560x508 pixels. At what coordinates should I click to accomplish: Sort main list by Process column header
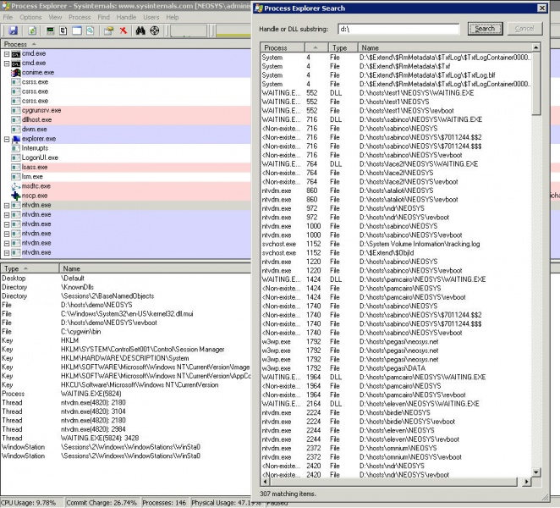point(126,44)
